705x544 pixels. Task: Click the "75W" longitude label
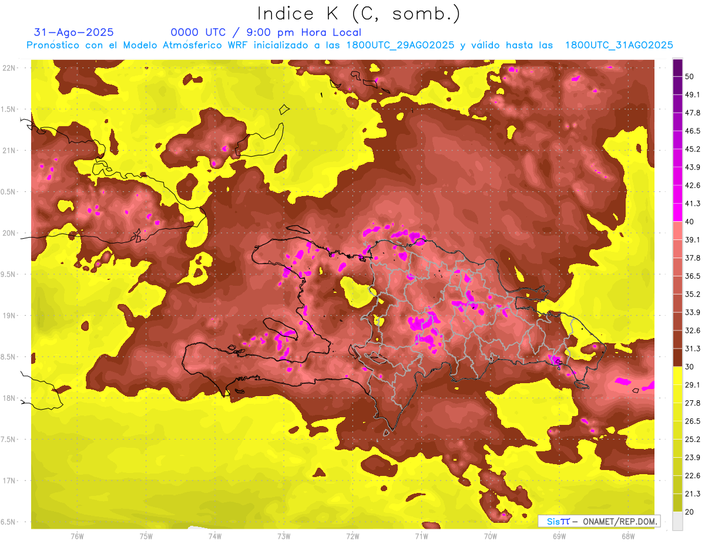(146, 536)
